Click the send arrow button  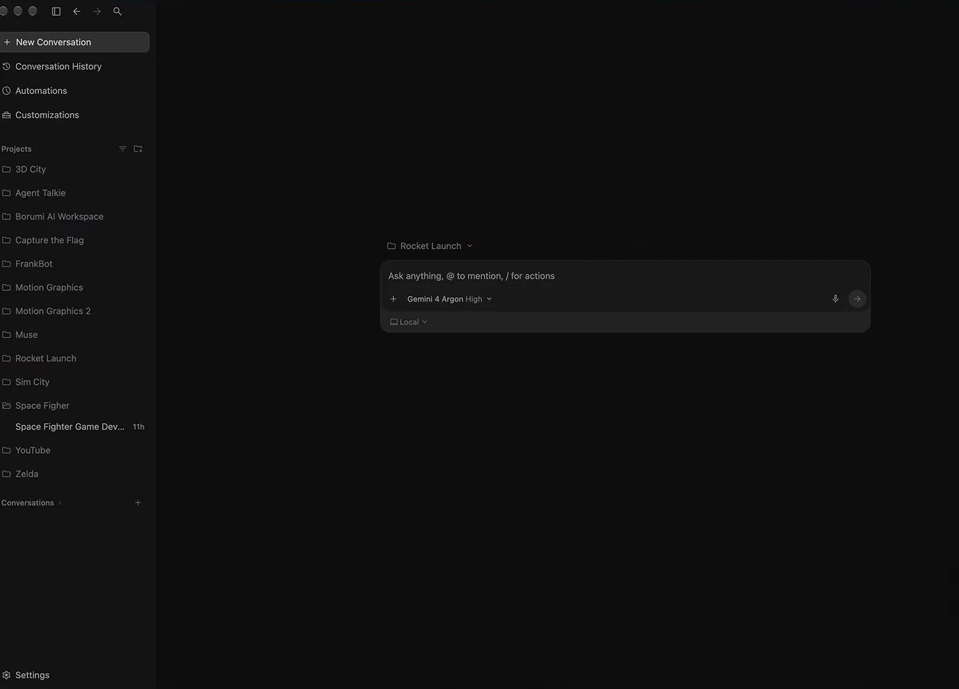(x=857, y=299)
